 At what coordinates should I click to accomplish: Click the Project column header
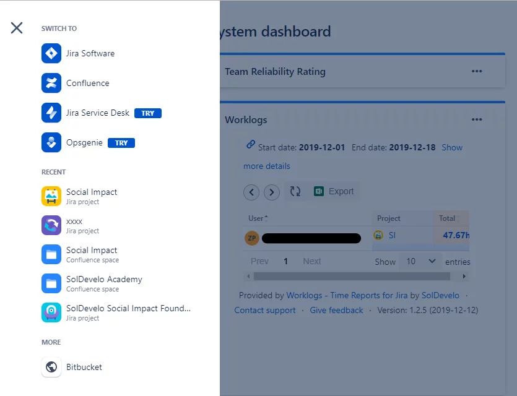(x=388, y=218)
